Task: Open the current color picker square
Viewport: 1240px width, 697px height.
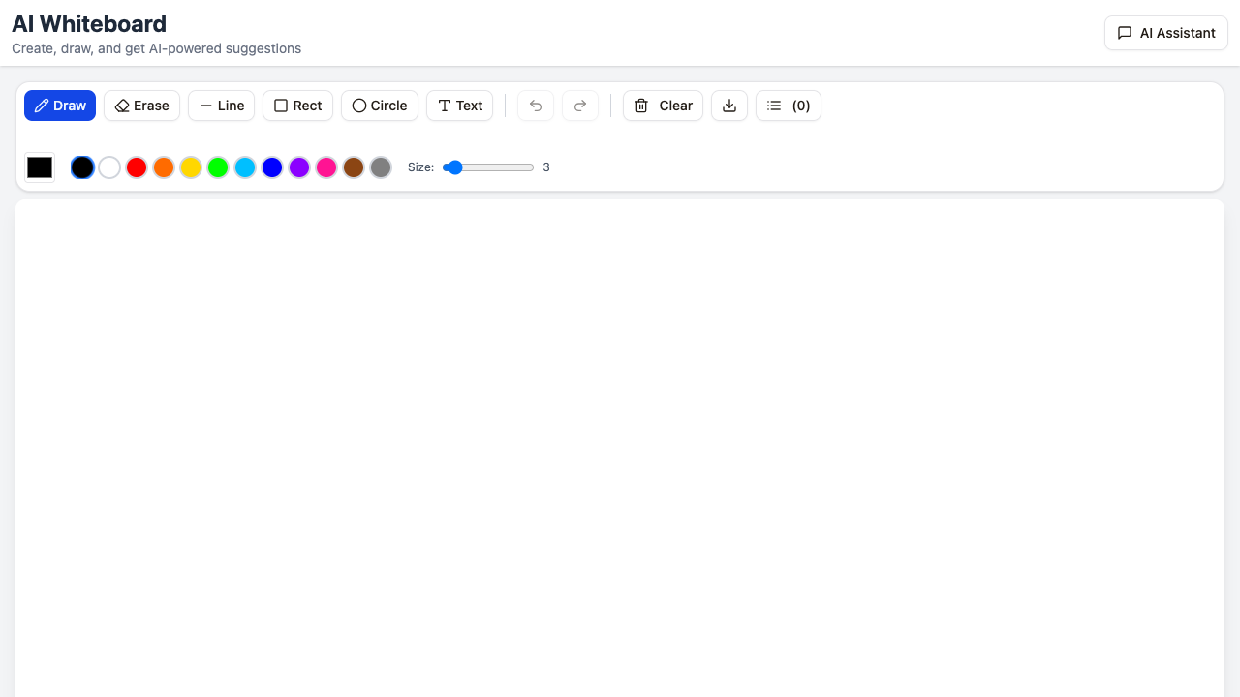Action: pos(40,167)
